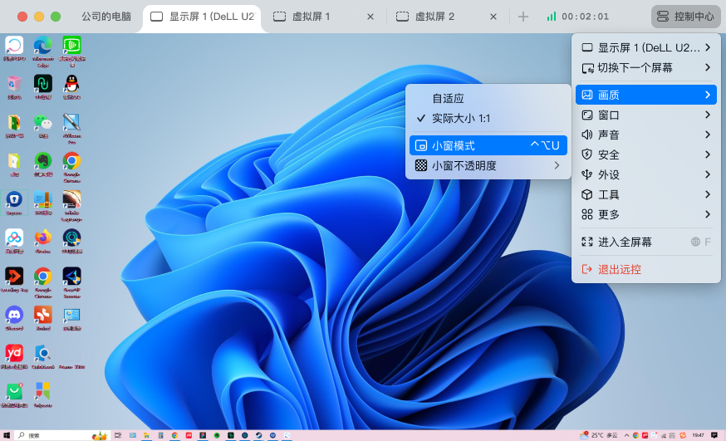Open the 控制中心 control center button
The width and height of the screenshot is (726, 441).
[x=686, y=17]
